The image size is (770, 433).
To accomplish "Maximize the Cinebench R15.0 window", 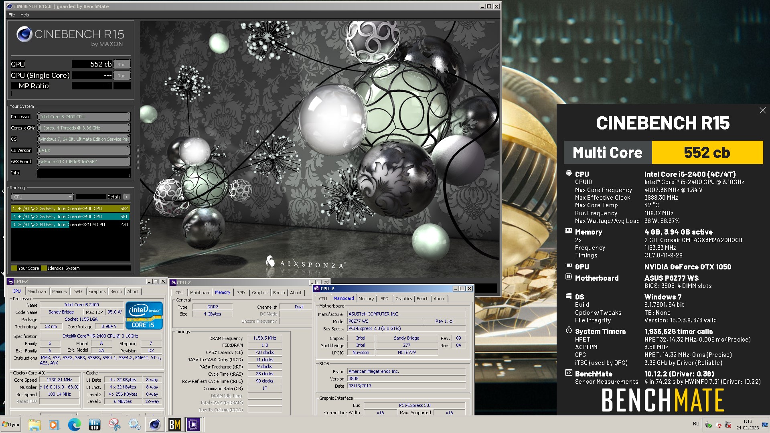I will (489, 6).
